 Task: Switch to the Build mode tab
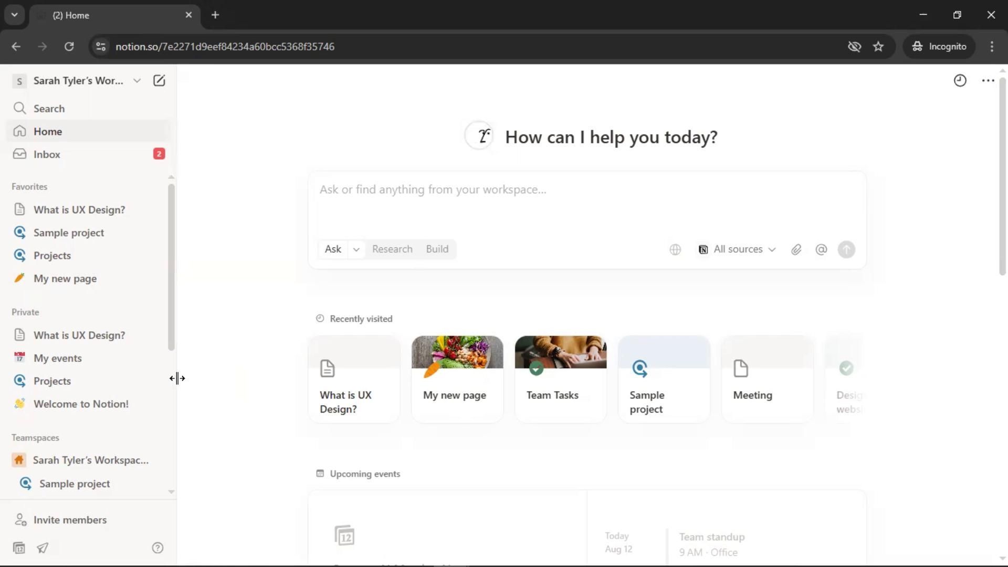point(437,249)
